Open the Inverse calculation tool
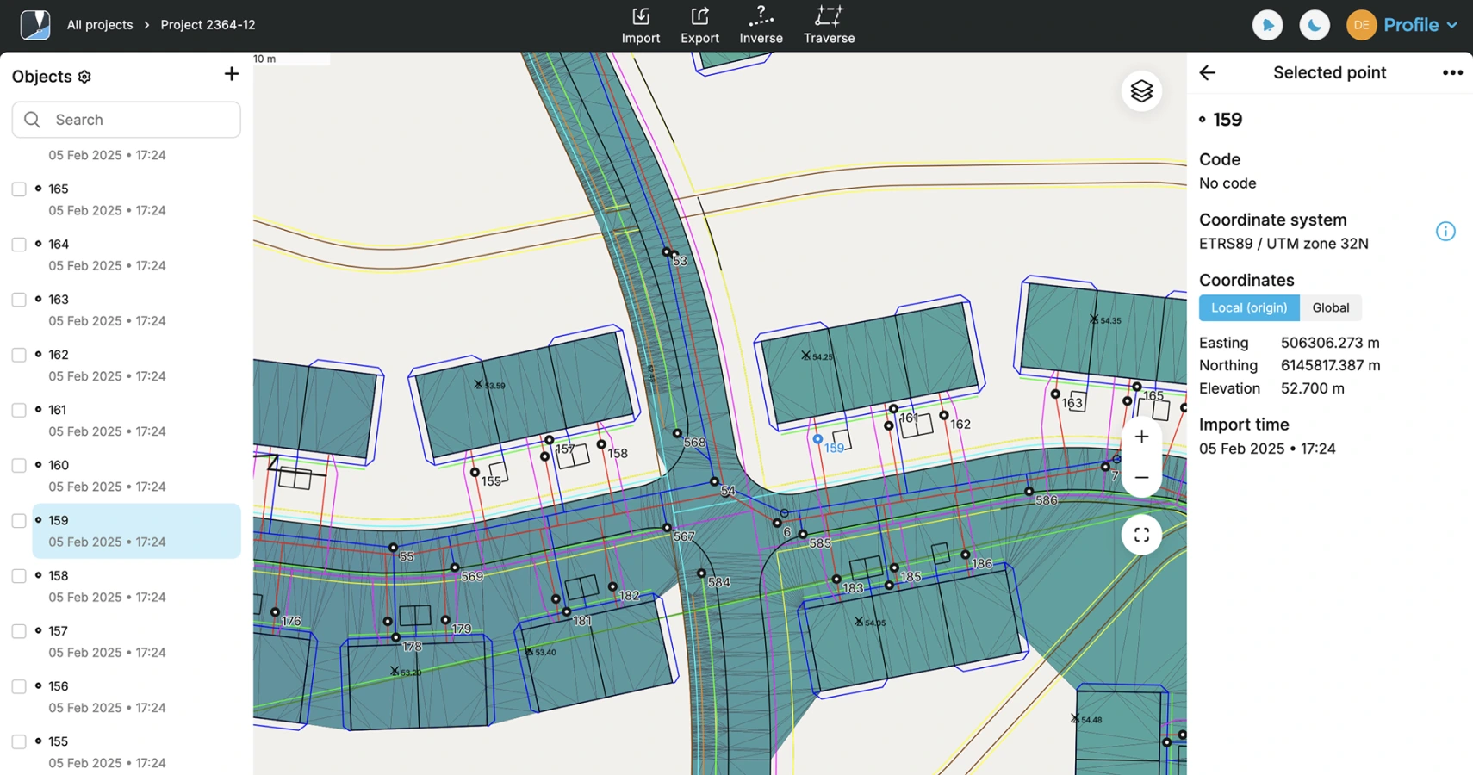The width and height of the screenshot is (1473, 775). tap(761, 24)
